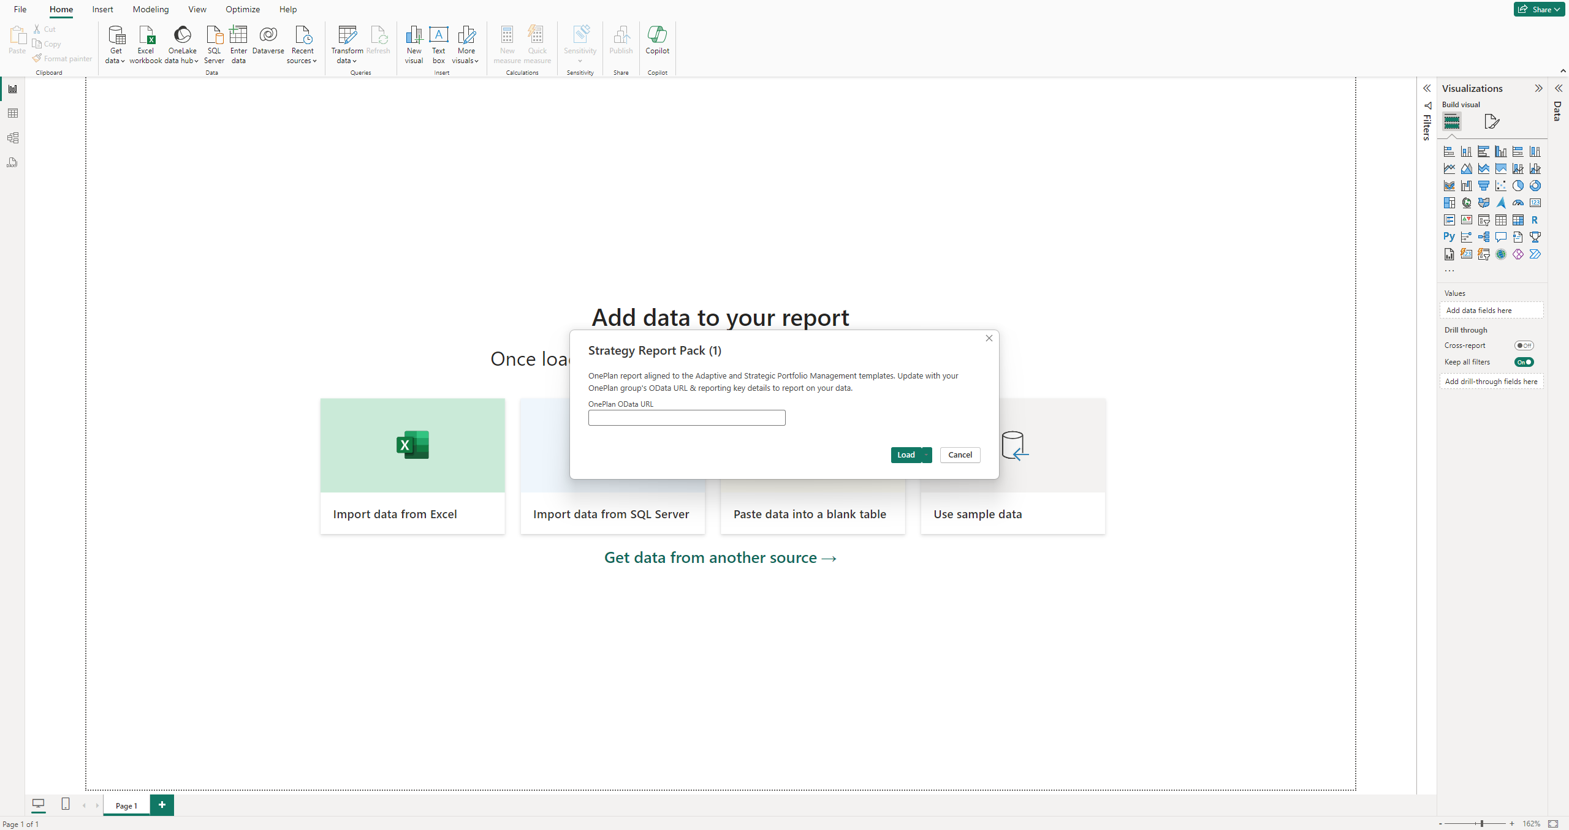1569x830 pixels.
Task: Select the Python visual icon
Action: point(1449,237)
